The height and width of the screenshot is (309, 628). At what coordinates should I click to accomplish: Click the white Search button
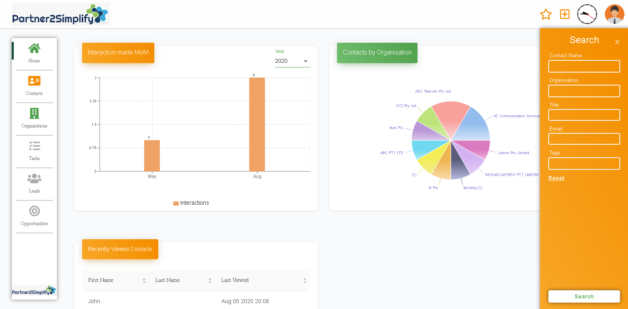pyautogui.click(x=584, y=296)
